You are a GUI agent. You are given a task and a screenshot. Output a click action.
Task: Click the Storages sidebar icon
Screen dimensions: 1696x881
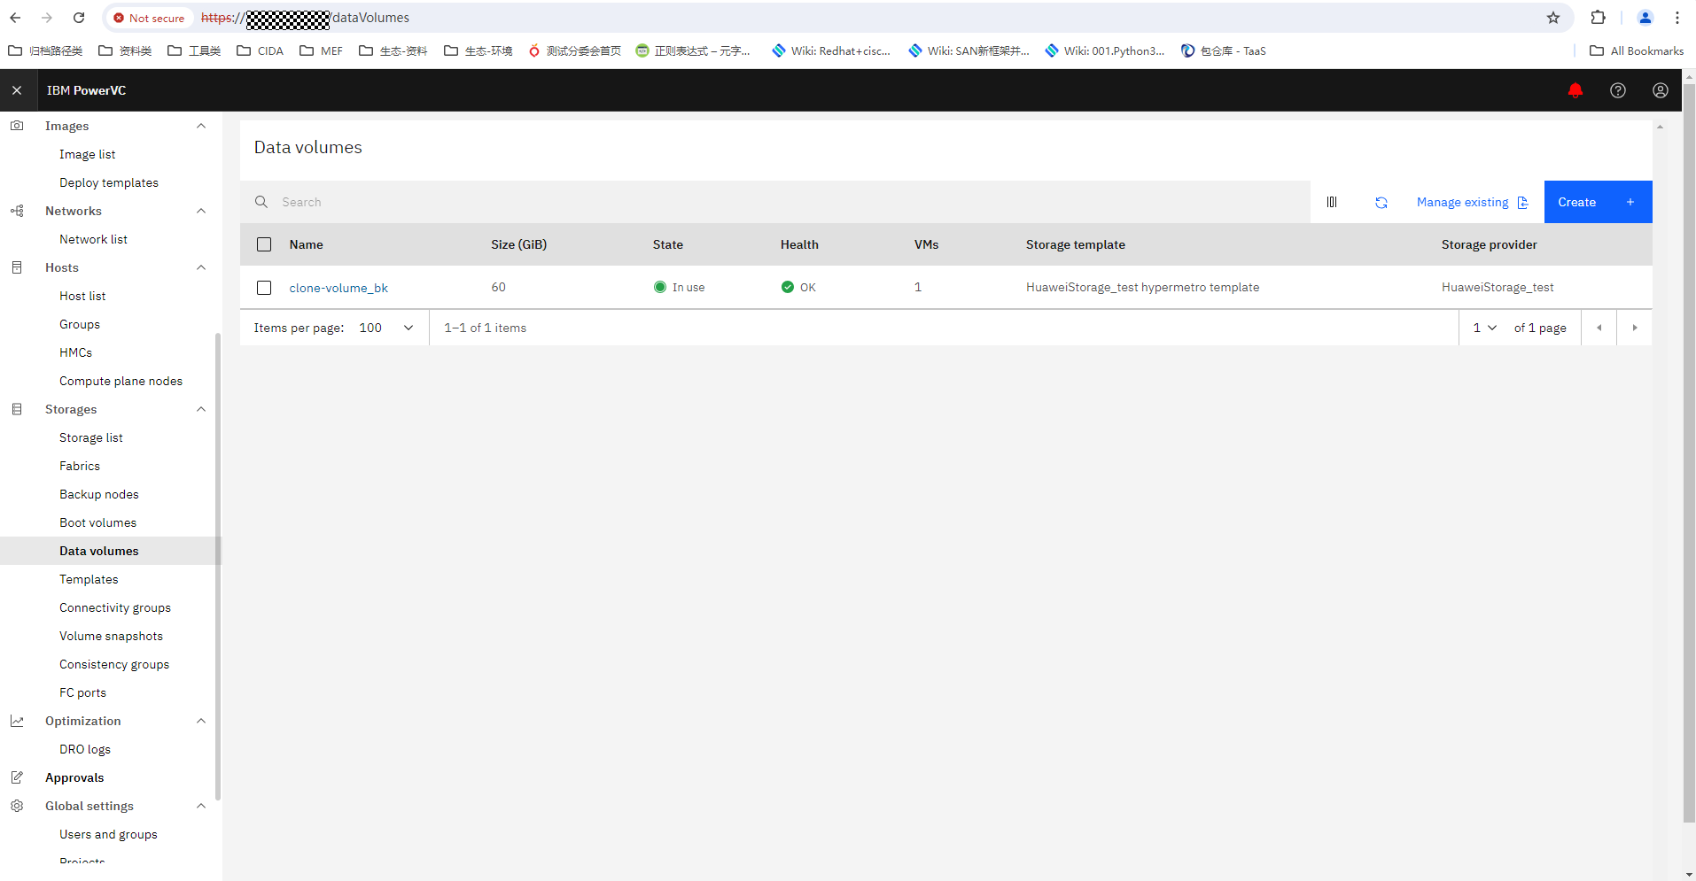pyautogui.click(x=17, y=409)
